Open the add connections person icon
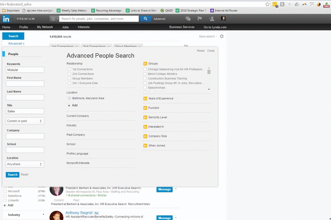This screenshot has width=331, height=220. [x=212, y=19]
